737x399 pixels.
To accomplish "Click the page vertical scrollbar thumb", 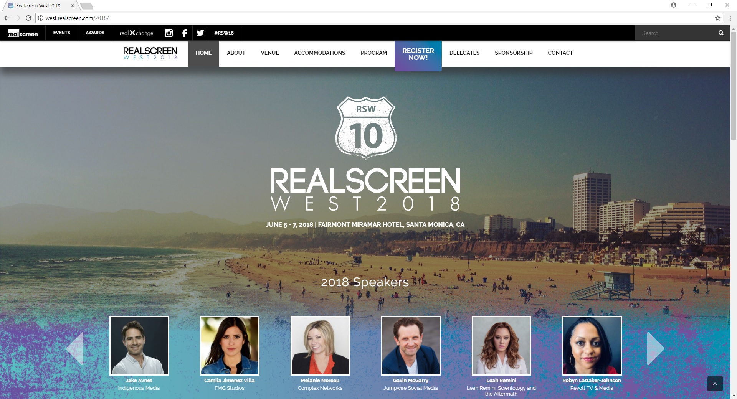I will pyautogui.click(x=734, y=86).
